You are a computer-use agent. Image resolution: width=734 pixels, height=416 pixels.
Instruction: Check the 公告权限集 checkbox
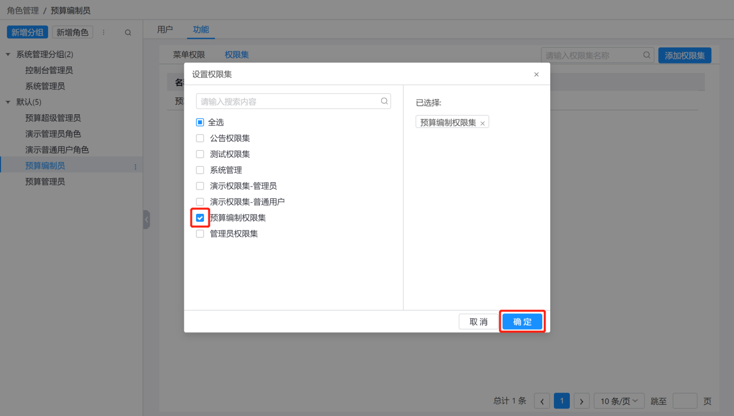click(x=200, y=138)
